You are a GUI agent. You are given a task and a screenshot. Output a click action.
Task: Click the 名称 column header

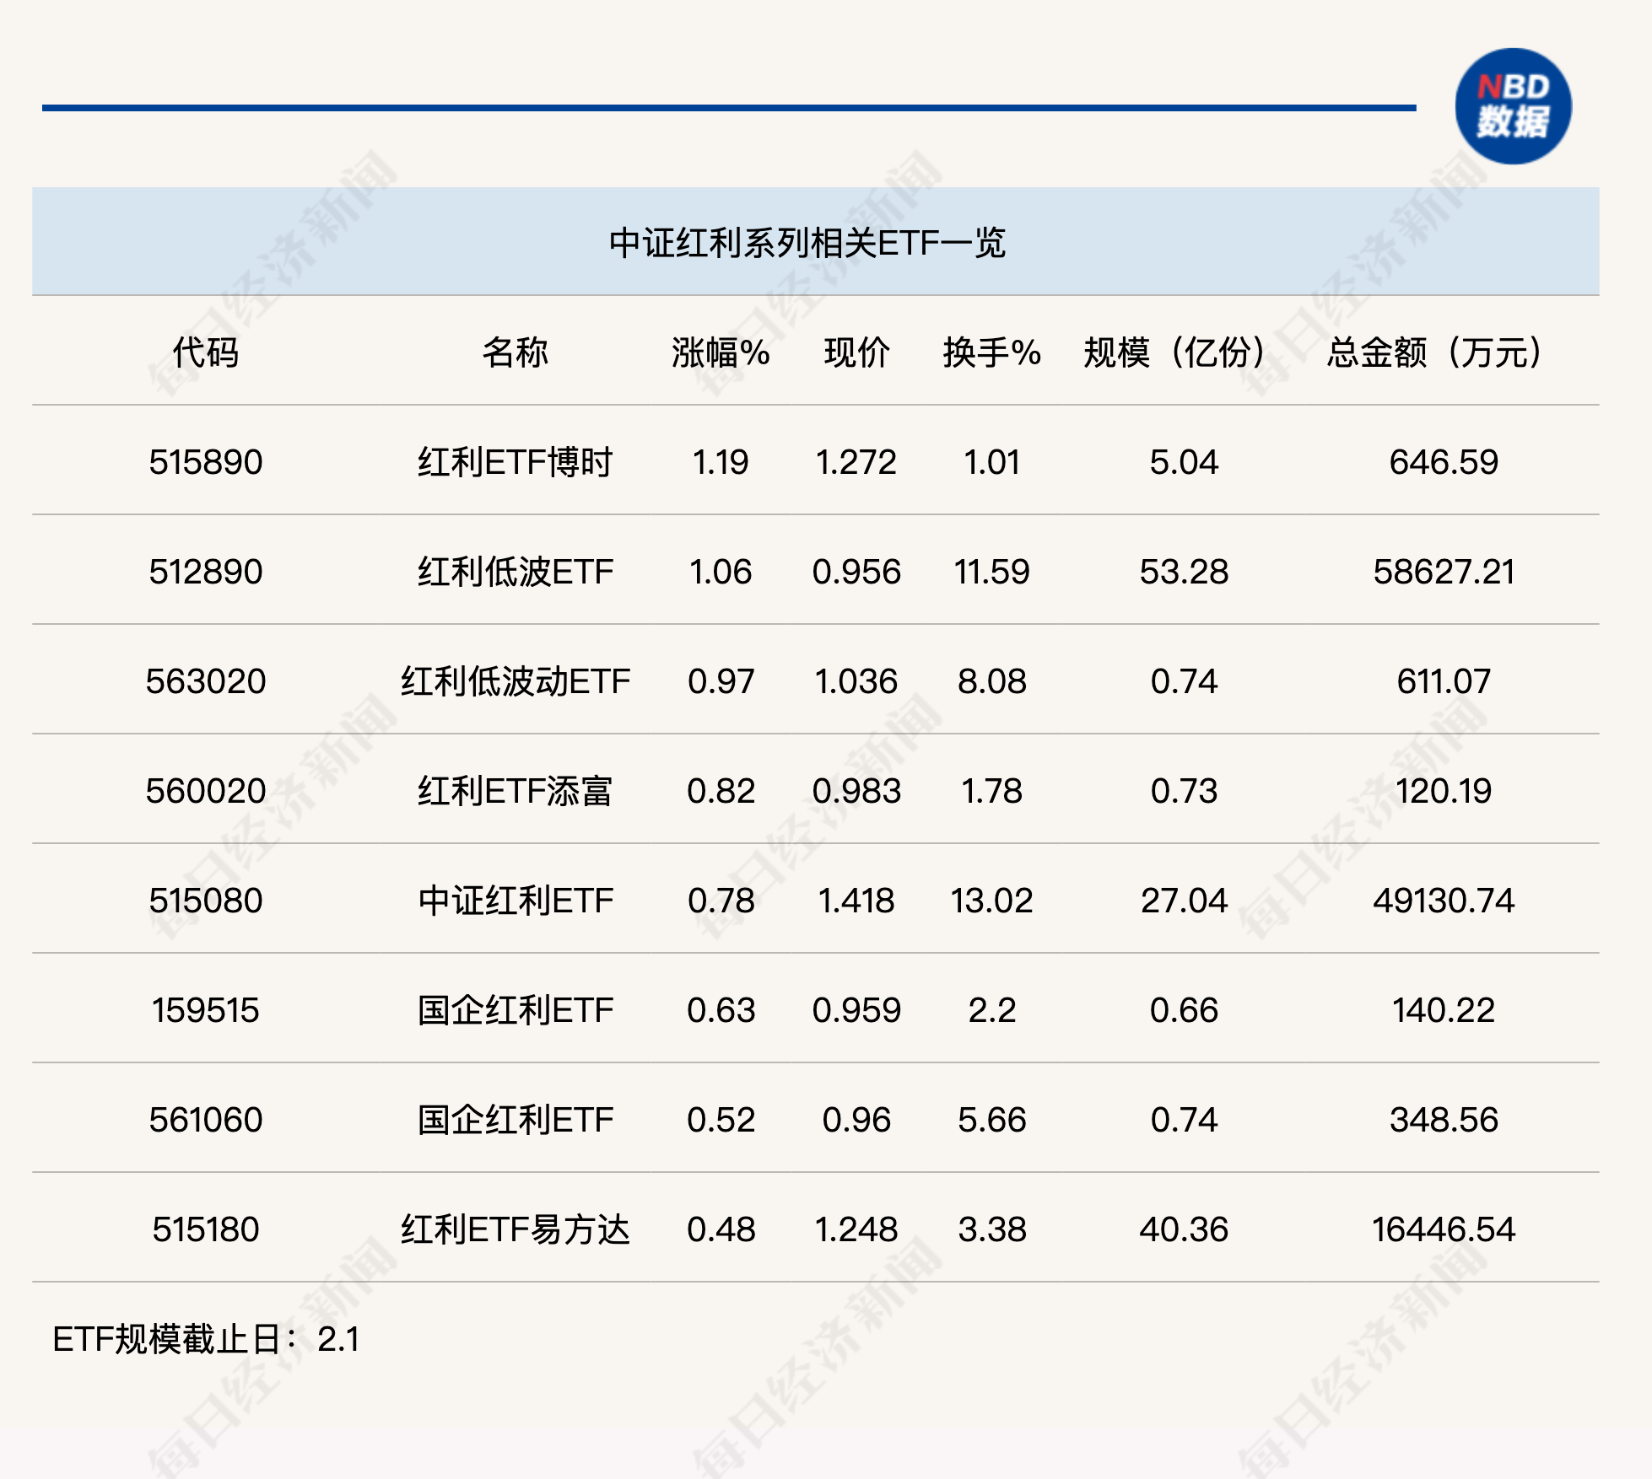(x=515, y=352)
